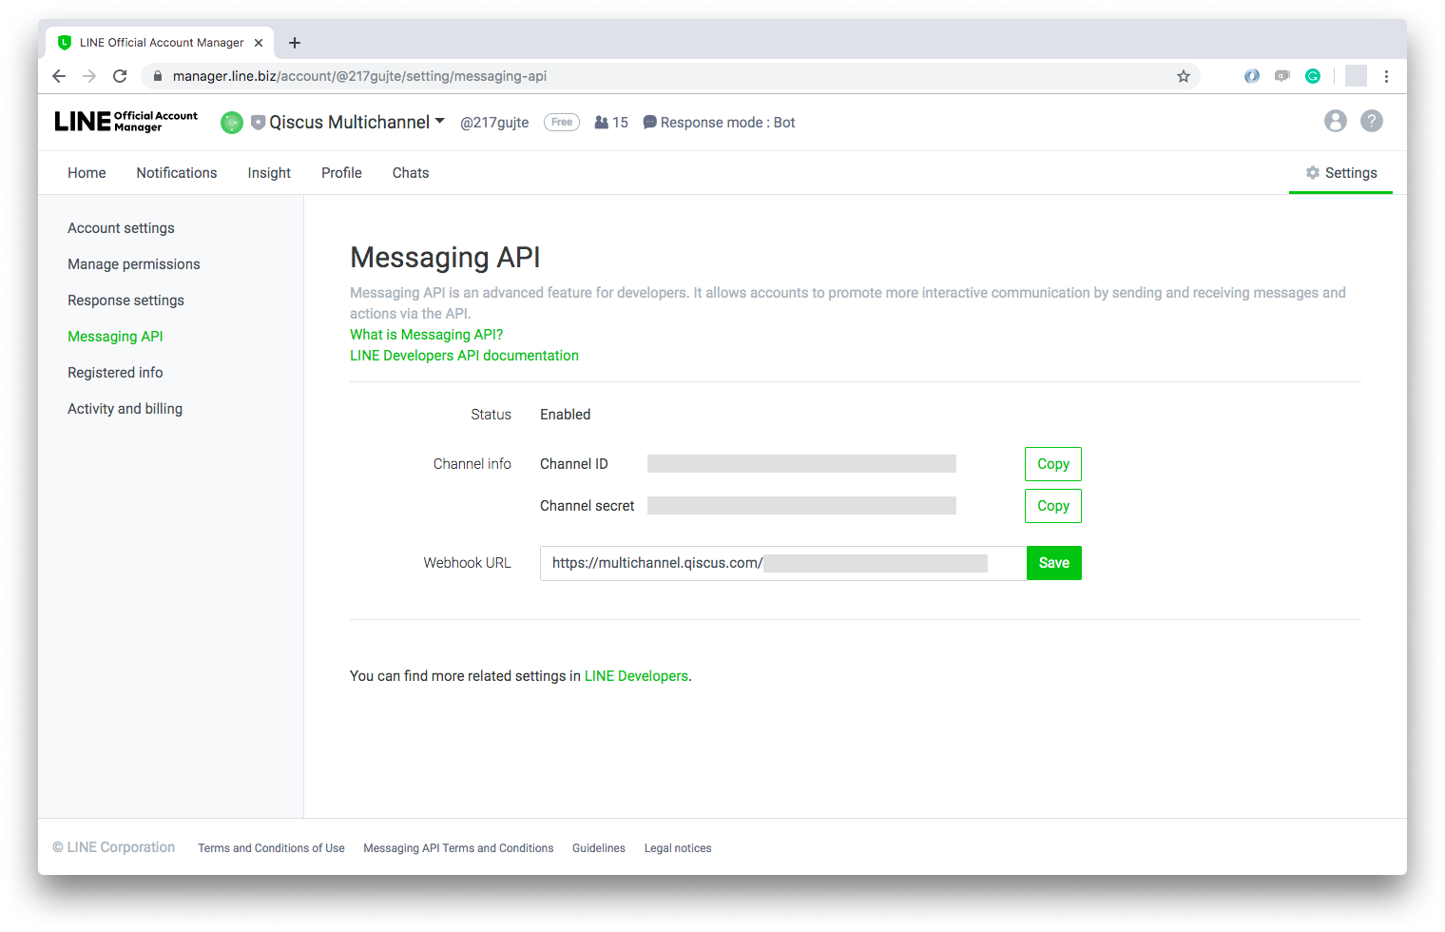Click the Messaging API page heading
Screen dimensions: 1445x932
click(x=445, y=258)
